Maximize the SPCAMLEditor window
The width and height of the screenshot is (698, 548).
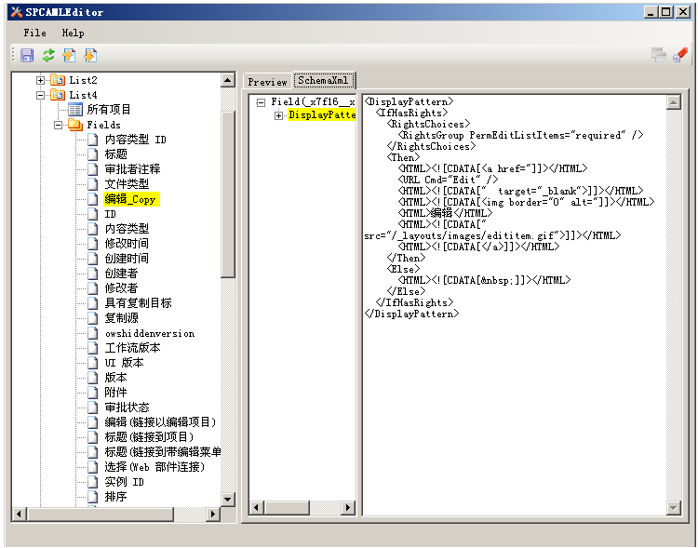[666, 12]
